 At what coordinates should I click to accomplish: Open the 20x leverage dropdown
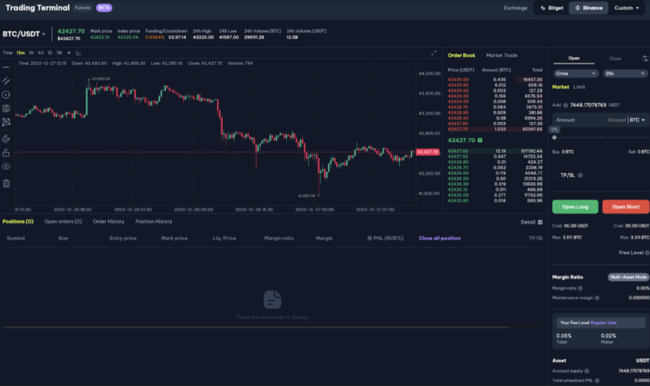point(625,73)
